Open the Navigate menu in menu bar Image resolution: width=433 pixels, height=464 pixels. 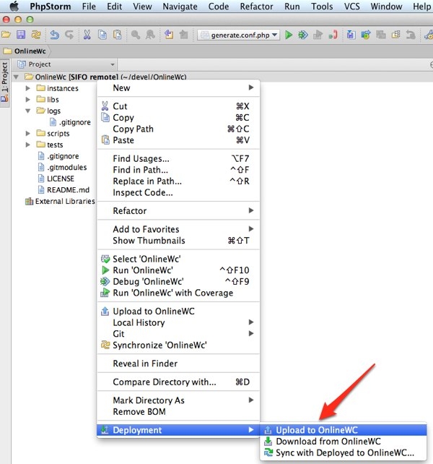pos(180,7)
